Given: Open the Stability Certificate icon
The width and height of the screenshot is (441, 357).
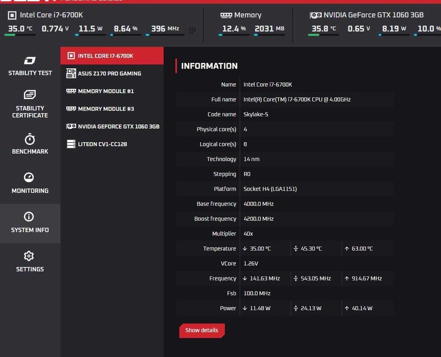Looking at the screenshot, I should (x=30, y=94).
